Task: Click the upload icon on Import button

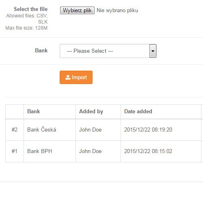Action: coord(68,77)
